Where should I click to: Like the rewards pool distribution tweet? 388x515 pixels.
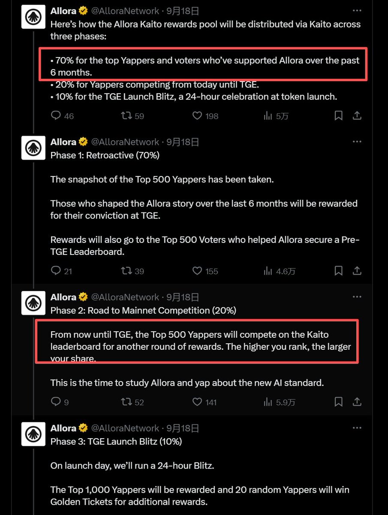pyautogui.click(x=197, y=115)
